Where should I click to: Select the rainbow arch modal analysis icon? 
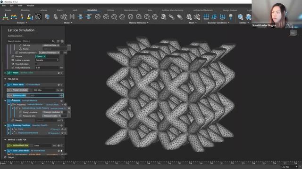14,17
